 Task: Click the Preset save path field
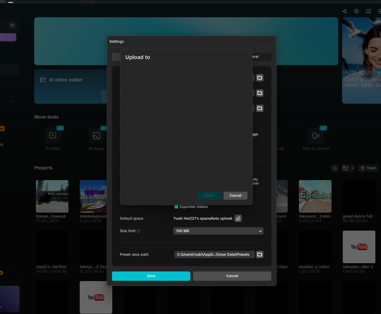pyautogui.click(x=214, y=255)
